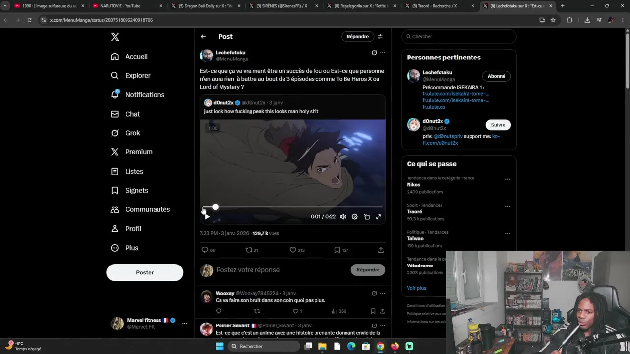
Task: Reload the page in Chrome
Action: (30, 20)
